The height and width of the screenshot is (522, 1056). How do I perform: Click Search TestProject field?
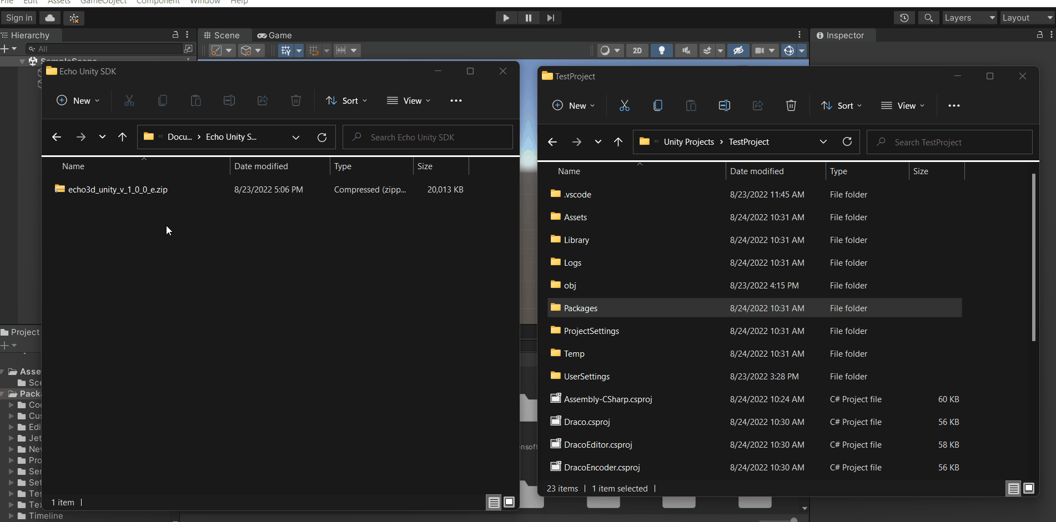[949, 142]
